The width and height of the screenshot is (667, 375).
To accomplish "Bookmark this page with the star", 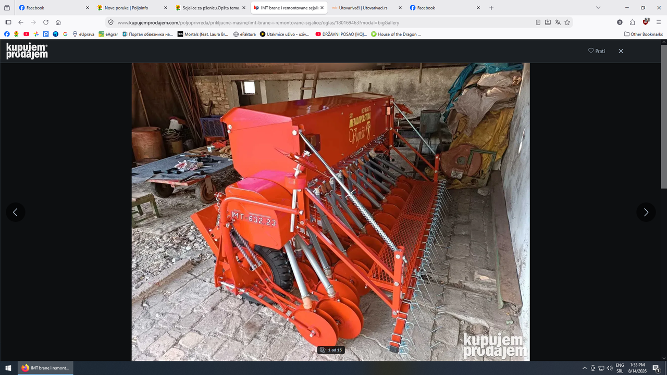I will click(567, 22).
